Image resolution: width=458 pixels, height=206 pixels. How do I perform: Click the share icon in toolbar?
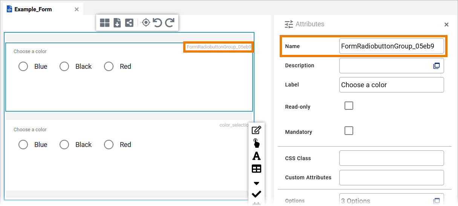pos(129,23)
